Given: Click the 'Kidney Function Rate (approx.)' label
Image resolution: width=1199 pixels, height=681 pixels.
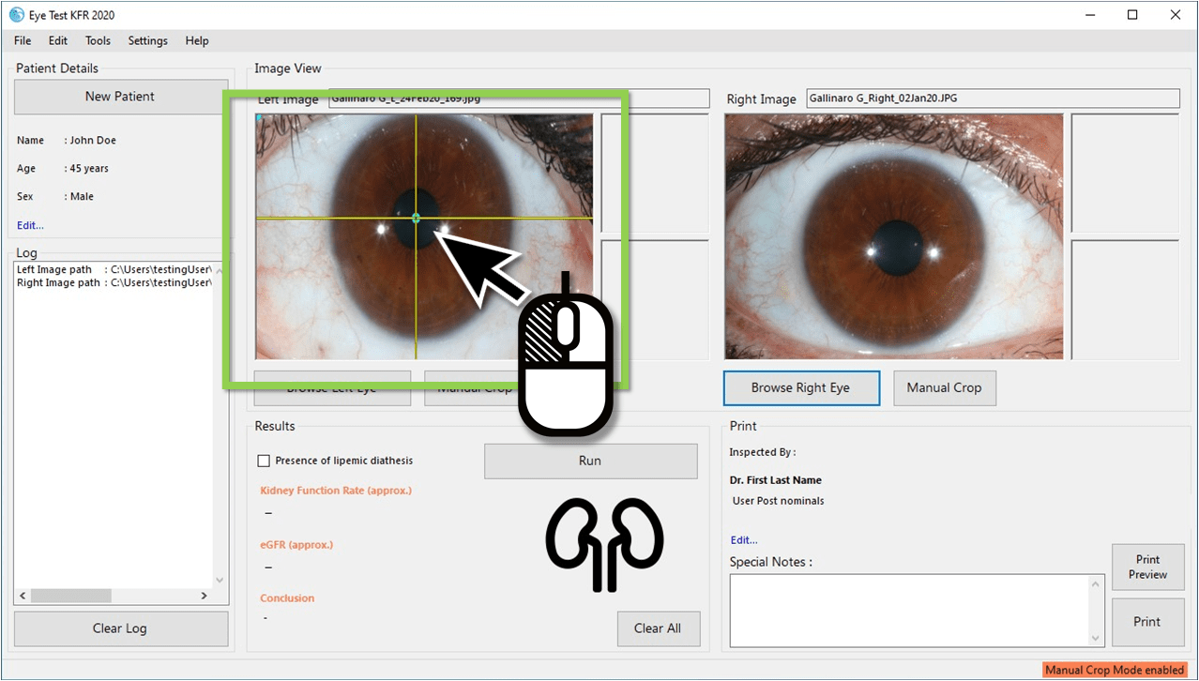Looking at the screenshot, I should 336,491.
